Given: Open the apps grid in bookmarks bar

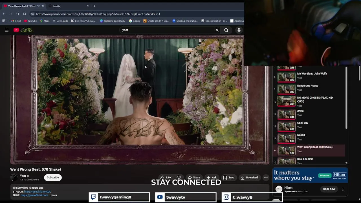Looking at the screenshot, I should coord(4,21).
